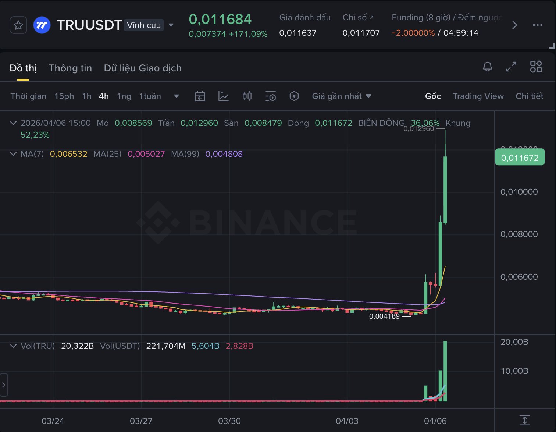This screenshot has width=556, height=432.
Task: Open the chart layout grid icon
Action: (536, 67)
